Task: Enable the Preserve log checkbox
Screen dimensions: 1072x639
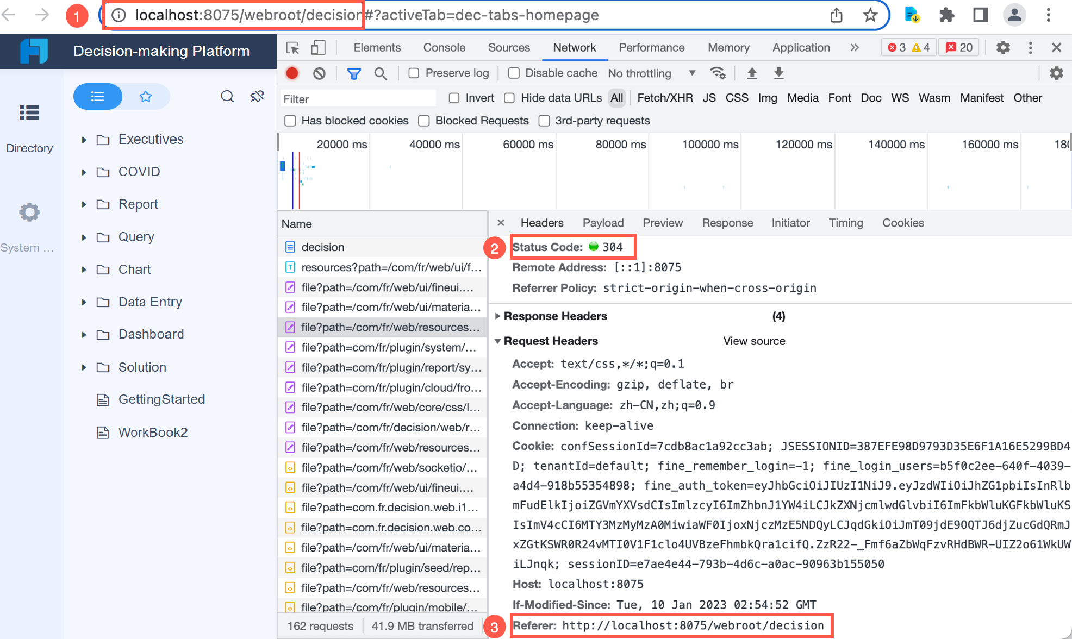Action: click(x=414, y=73)
